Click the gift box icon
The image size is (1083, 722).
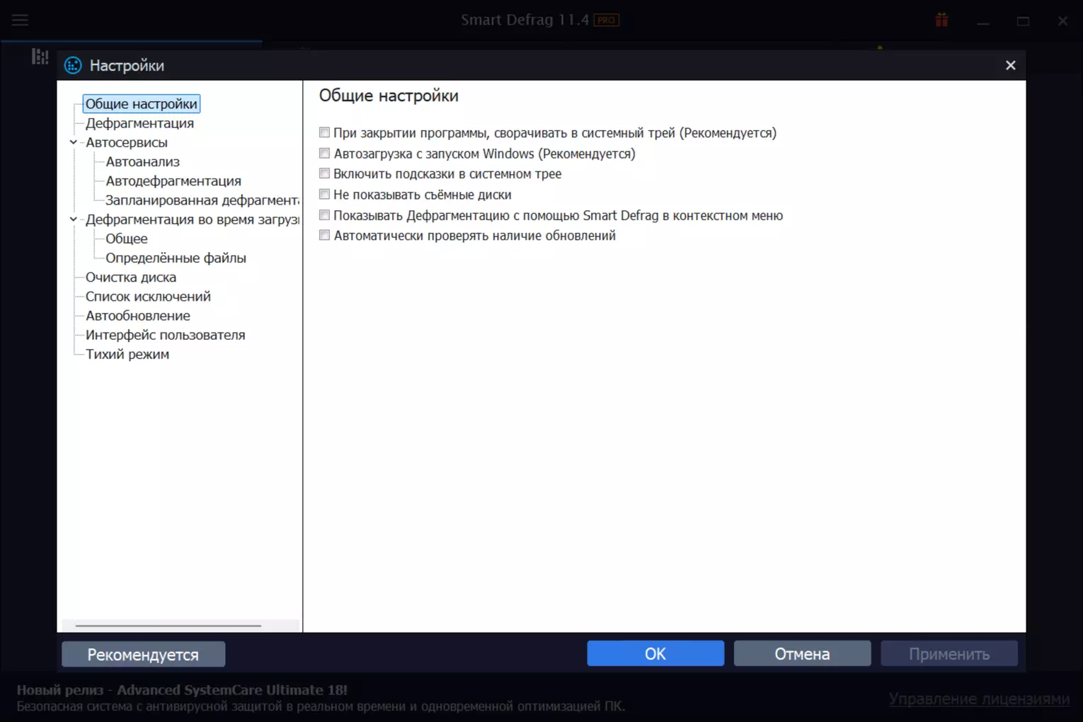coord(941,20)
